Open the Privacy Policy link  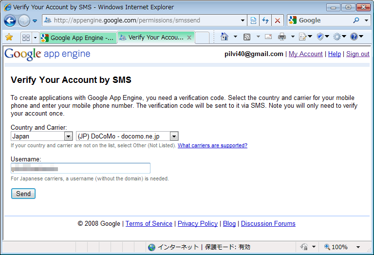coord(198,223)
